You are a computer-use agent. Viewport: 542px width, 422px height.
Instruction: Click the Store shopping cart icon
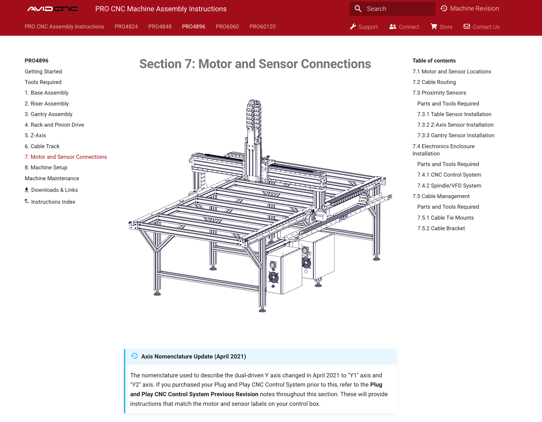(x=434, y=26)
